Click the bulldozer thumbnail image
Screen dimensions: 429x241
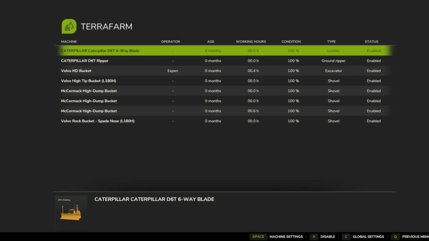[x=71, y=212]
